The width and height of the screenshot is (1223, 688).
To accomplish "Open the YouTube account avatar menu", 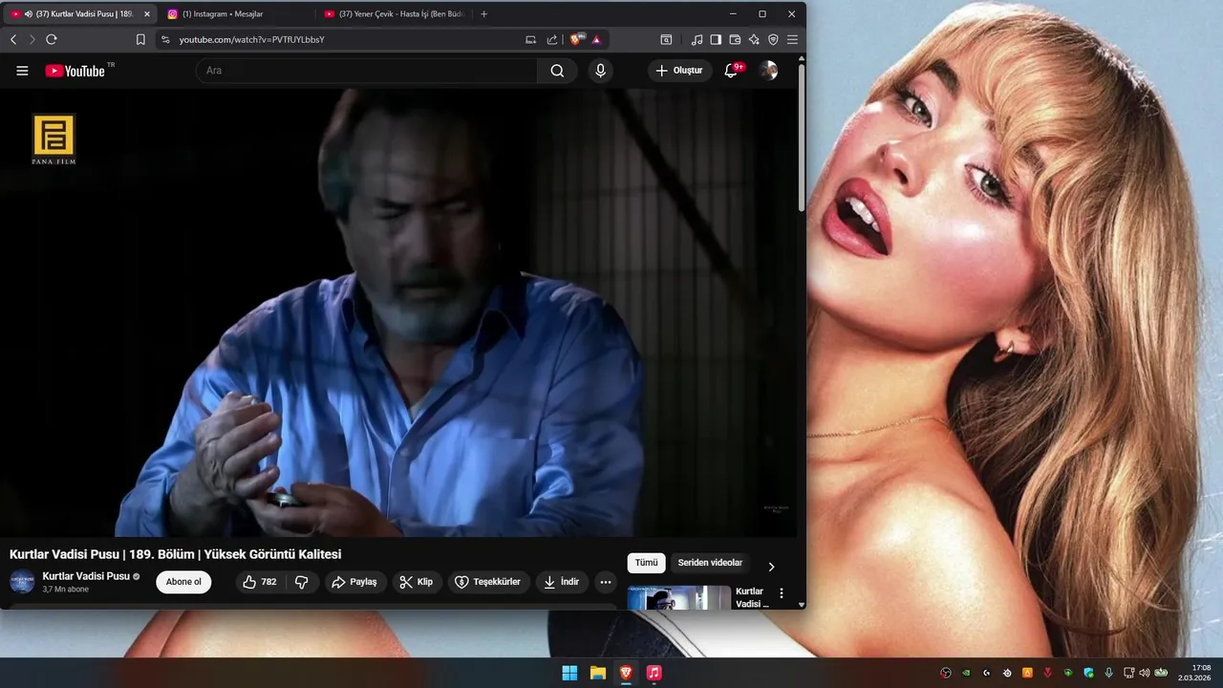I will coord(768,71).
